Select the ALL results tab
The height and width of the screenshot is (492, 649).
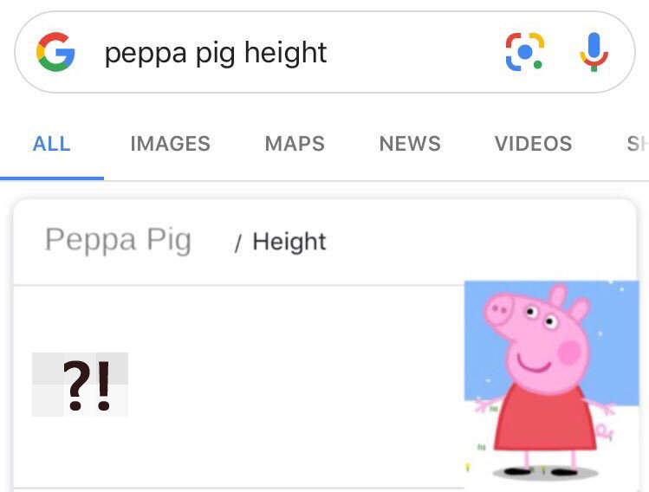pyautogui.click(x=51, y=144)
